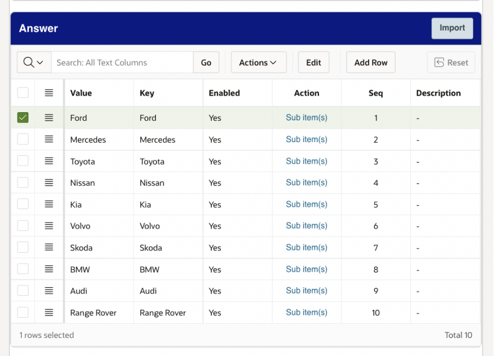Focus the Search All Text Columns field
The image size is (494, 356).
pos(123,62)
